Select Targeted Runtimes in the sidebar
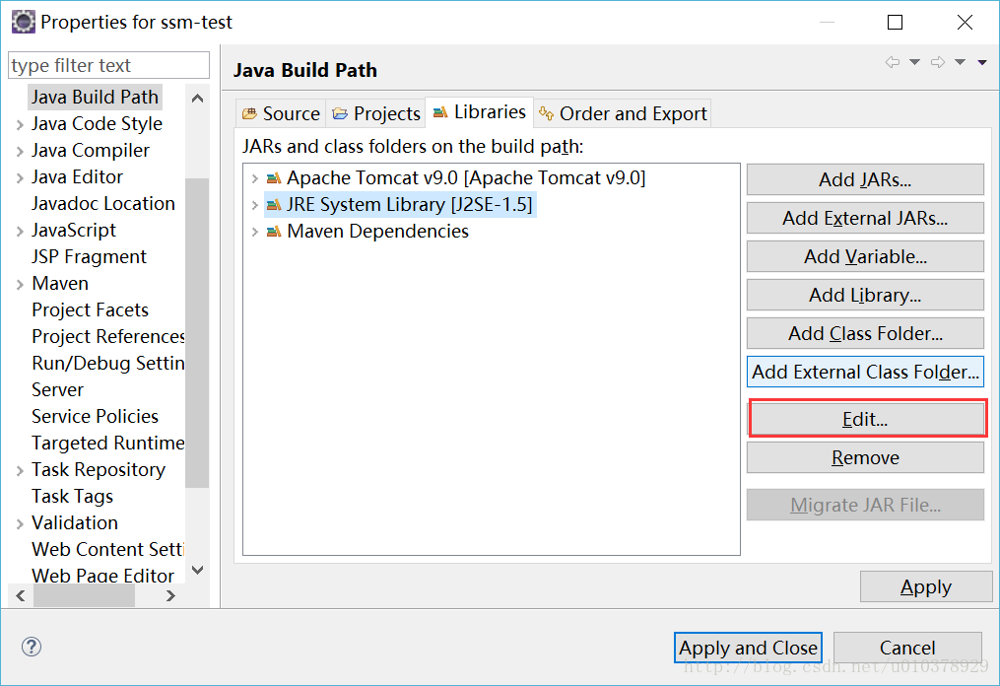 tap(107, 443)
